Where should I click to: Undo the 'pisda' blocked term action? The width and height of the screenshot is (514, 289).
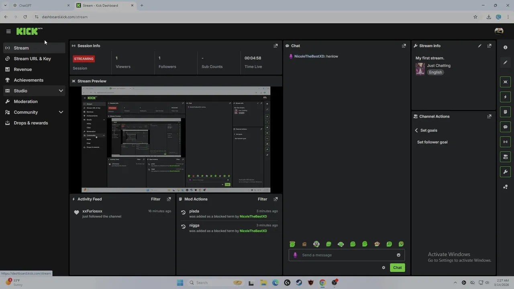coord(184,212)
